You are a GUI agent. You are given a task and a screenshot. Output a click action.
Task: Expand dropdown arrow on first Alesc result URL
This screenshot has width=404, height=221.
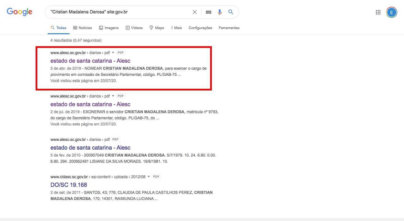click(113, 53)
